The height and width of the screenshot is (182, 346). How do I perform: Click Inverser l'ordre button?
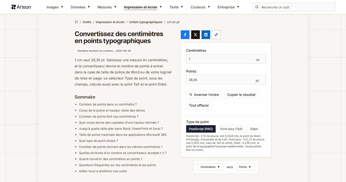(x=204, y=94)
